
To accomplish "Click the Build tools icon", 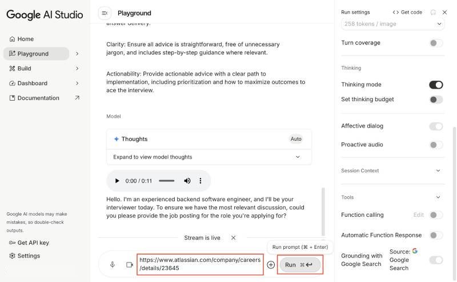I will (x=12, y=68).
